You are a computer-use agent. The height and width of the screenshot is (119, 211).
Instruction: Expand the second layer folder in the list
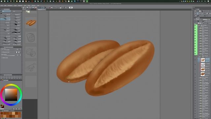[200, 28]
